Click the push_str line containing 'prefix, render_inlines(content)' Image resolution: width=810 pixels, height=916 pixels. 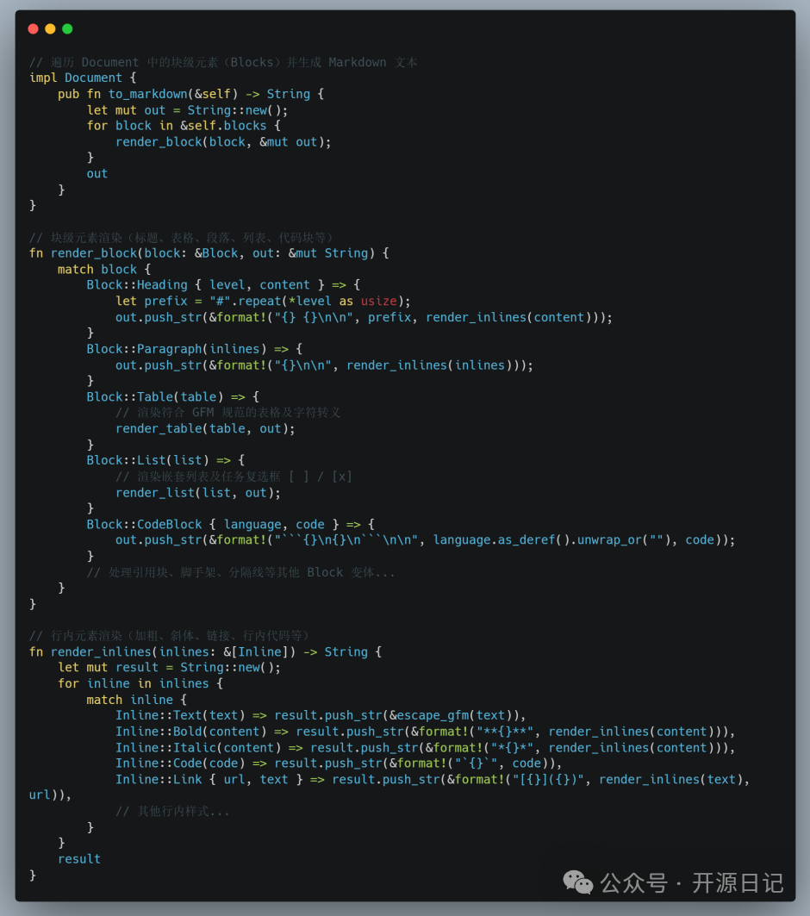pos(364,317)
